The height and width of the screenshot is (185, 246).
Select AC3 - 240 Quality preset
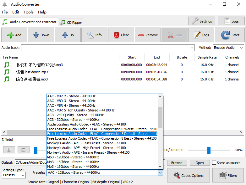click(102, 115)
